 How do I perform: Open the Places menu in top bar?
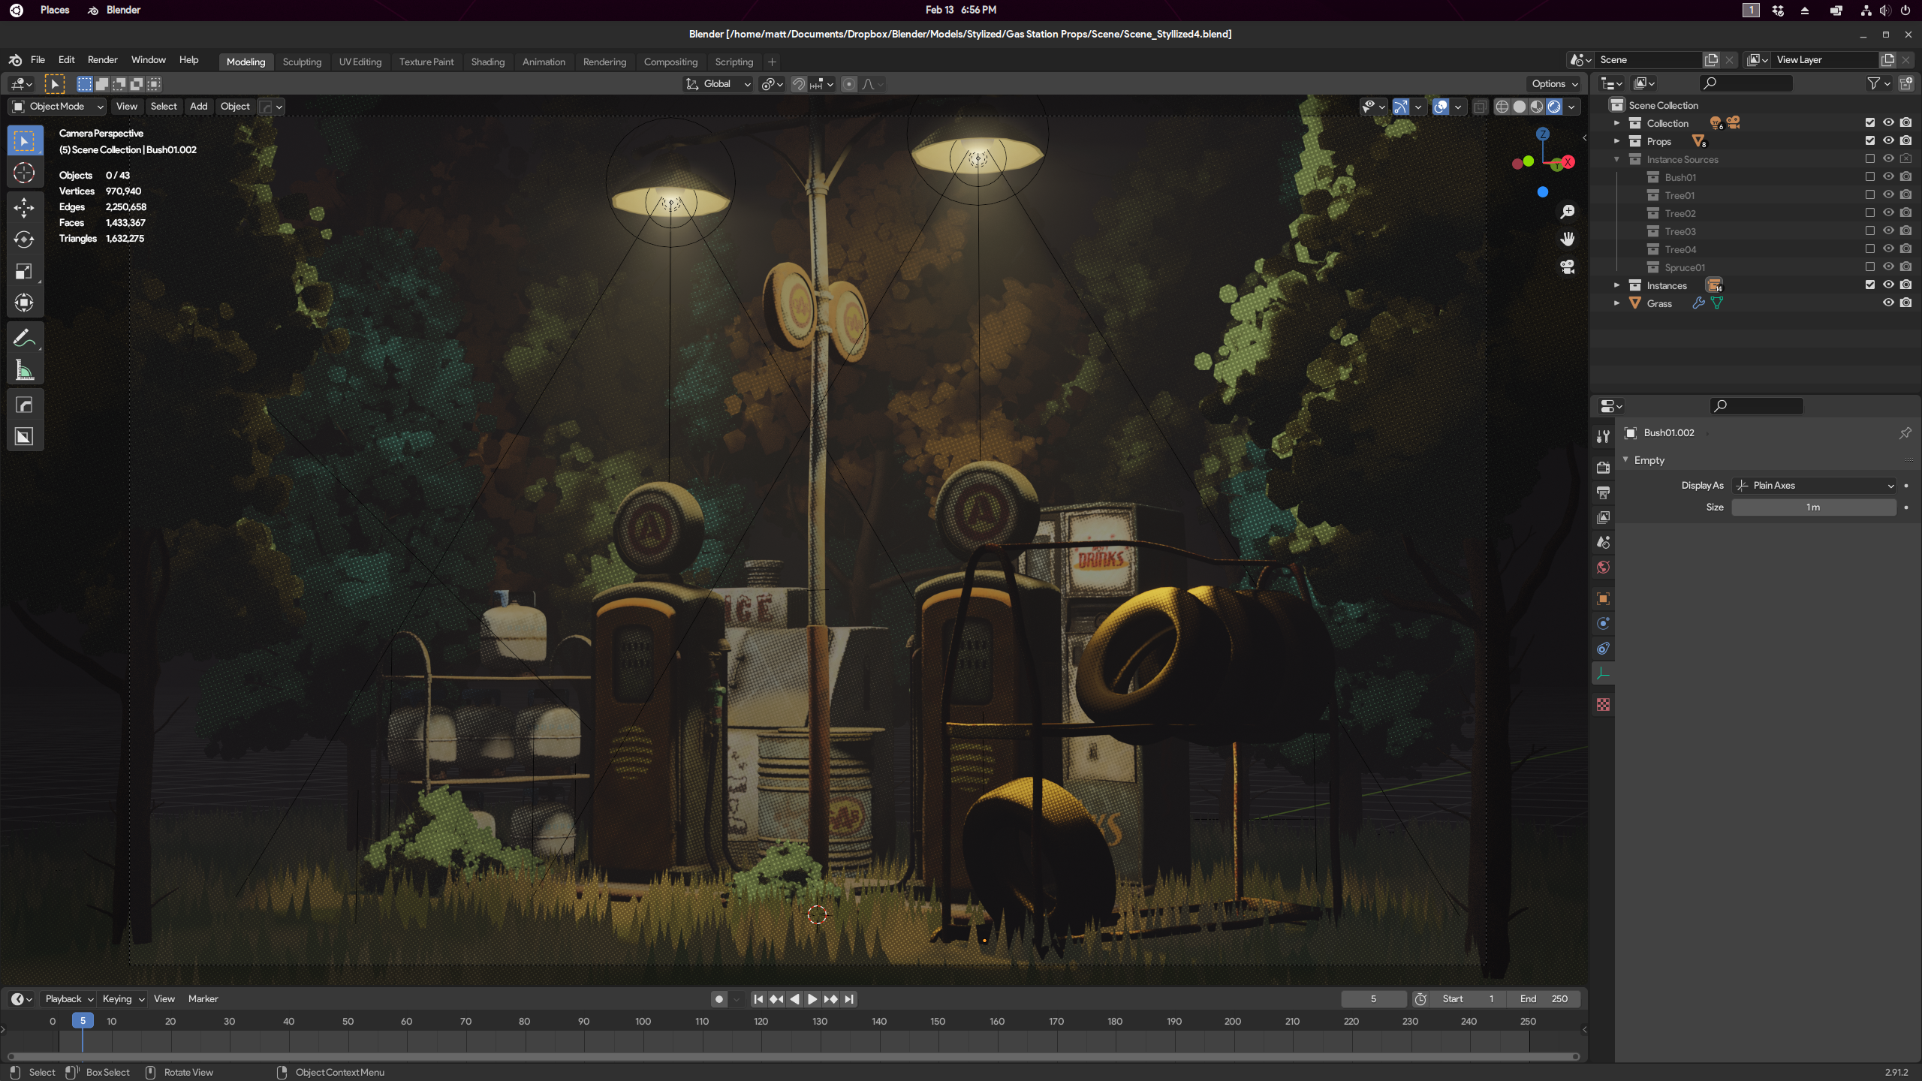(55, 10)
